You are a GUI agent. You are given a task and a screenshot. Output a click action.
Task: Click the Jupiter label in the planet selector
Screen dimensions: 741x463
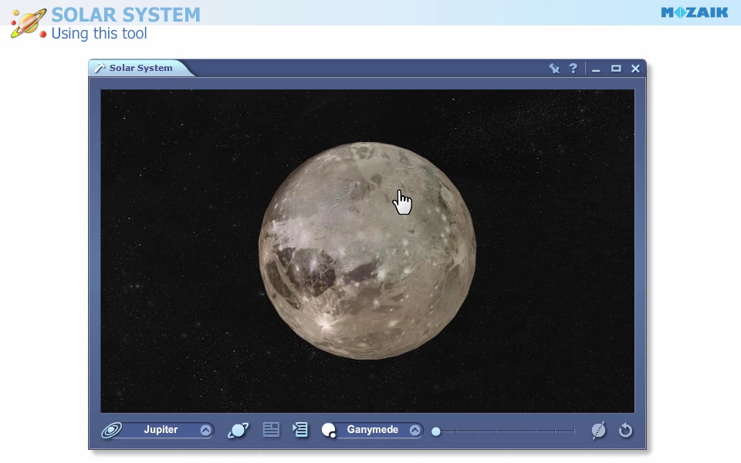(161, 430)
